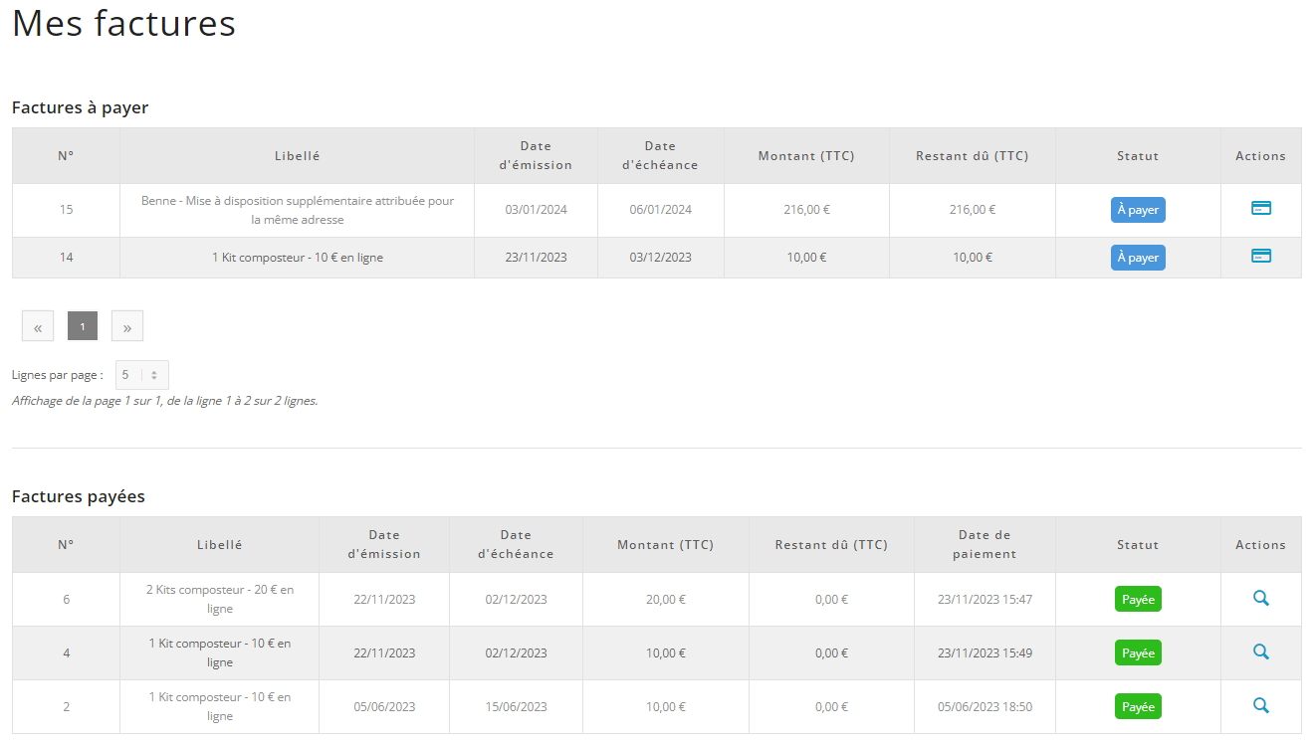1314x743 pixels.
Task: Click the Payée badge for invoice 6
Action: click(1137, 600)
